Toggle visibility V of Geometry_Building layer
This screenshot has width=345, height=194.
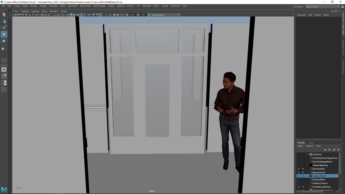[299, 187]
